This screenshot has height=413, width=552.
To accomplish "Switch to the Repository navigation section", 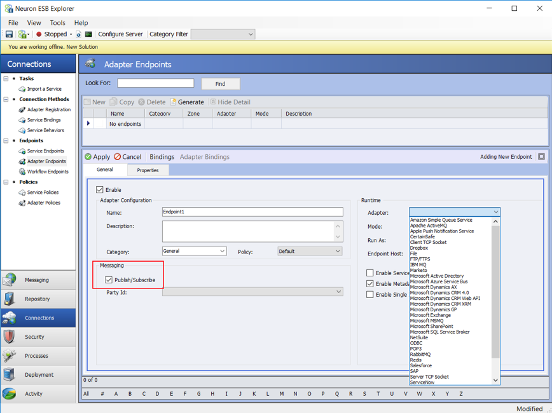I will point(38,299).
